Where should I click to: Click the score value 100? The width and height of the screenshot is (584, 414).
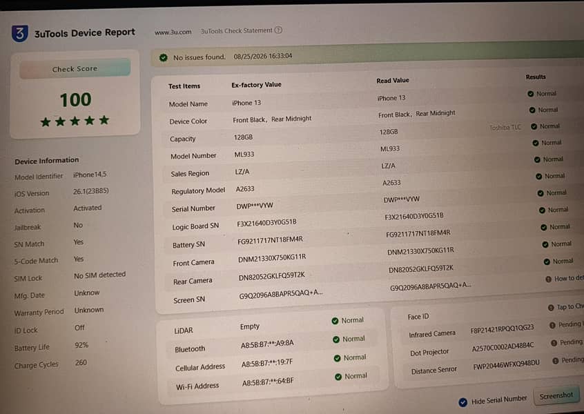click(x=76, y=100)
